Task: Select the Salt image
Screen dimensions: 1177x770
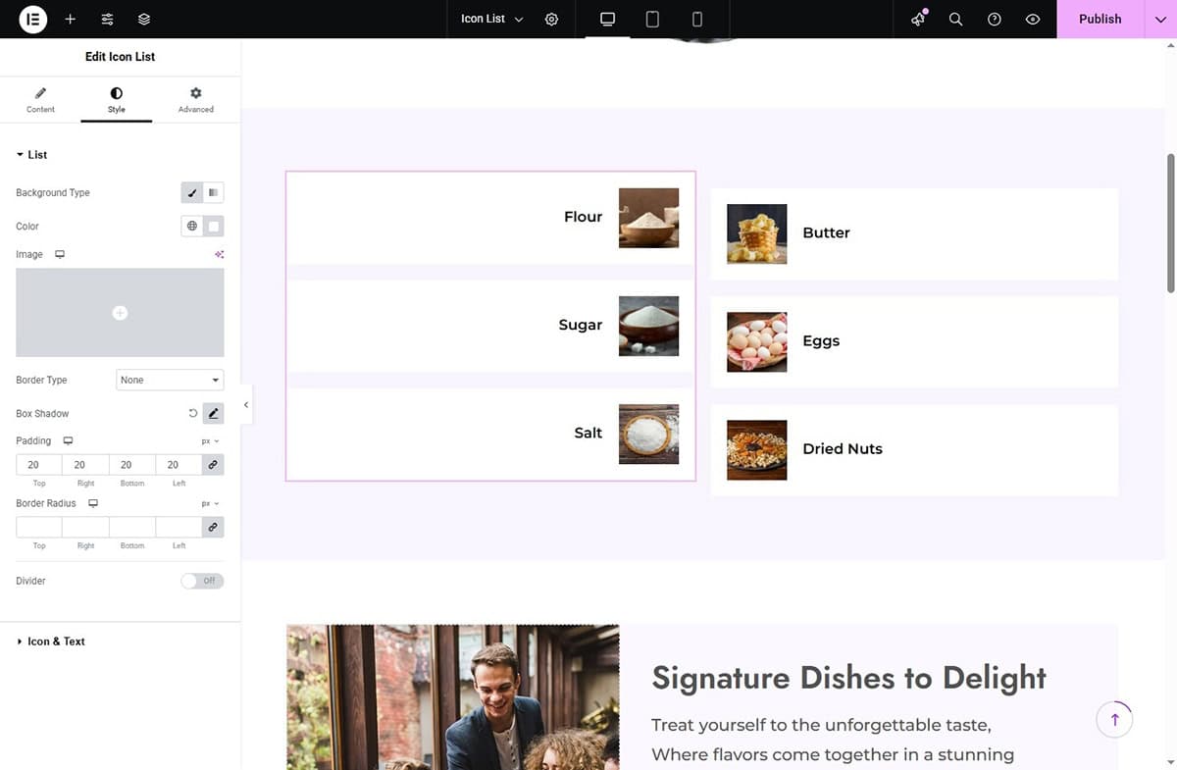Action: pyautogui.click(x=648, y=434)
